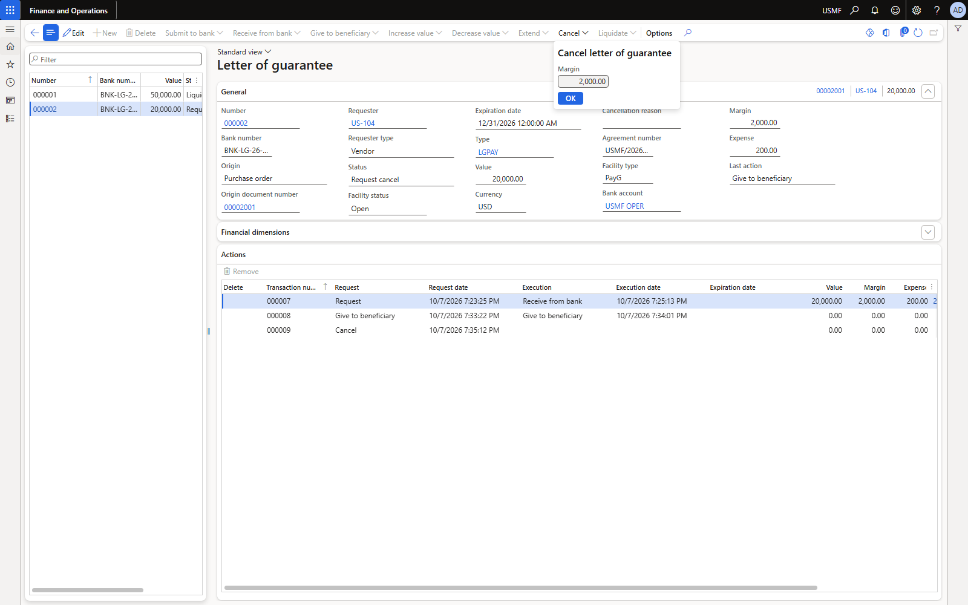Open Give to beneficiary dropdown menu
968x605 pixels.
coord(344,33)
